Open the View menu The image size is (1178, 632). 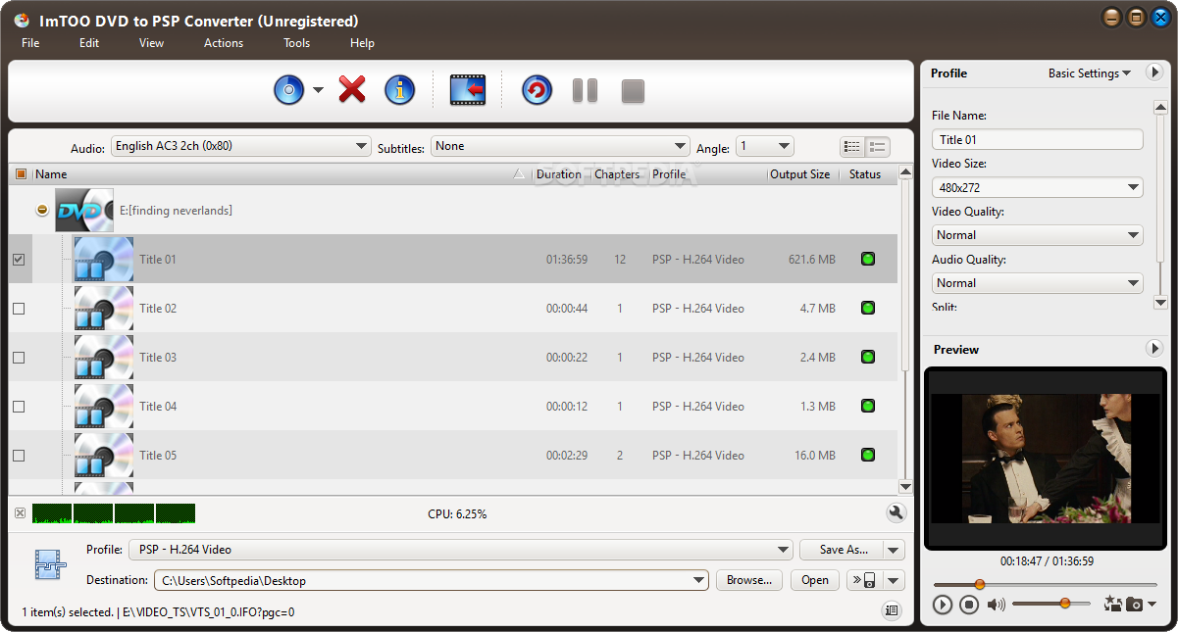click(x=151, y=43)
